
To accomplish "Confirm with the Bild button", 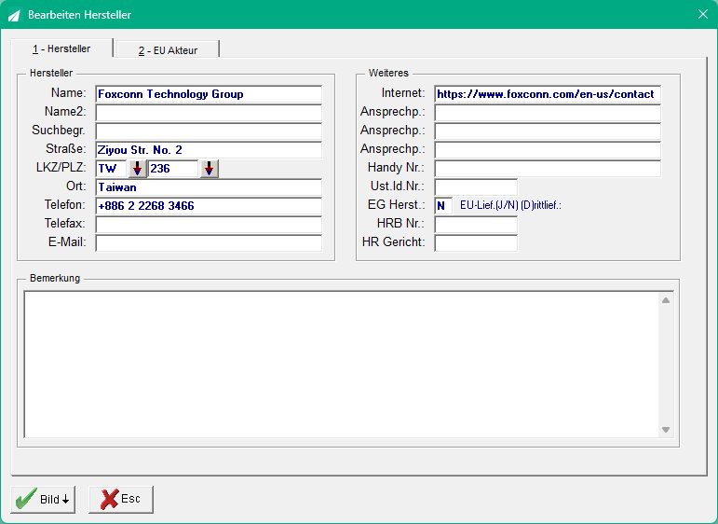I will pyautogui.click(x=43, y=499).
